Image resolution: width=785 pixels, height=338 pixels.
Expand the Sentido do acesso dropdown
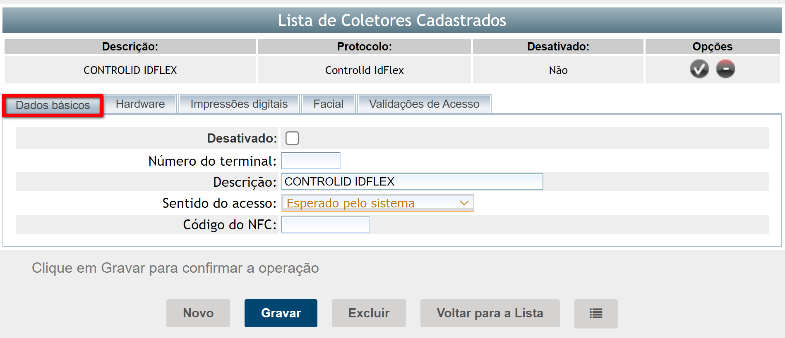click(377, 203)
